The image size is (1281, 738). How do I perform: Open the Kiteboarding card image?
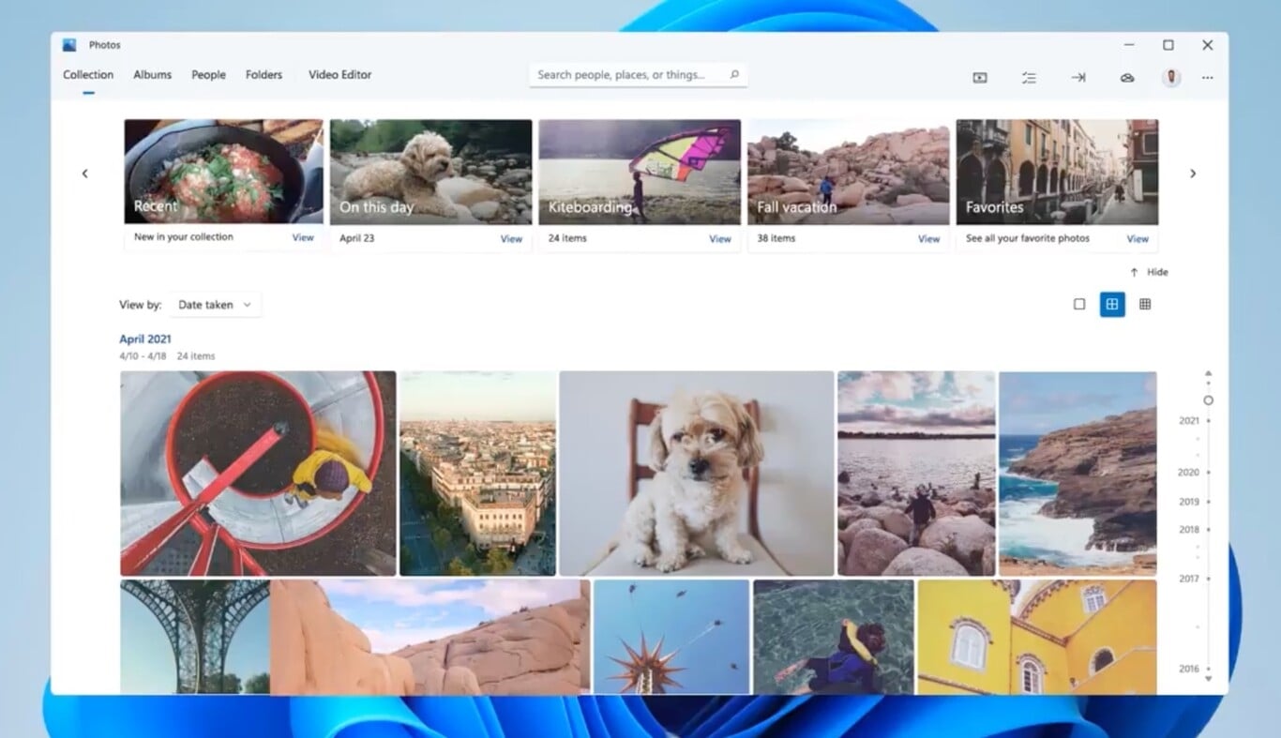640,172
